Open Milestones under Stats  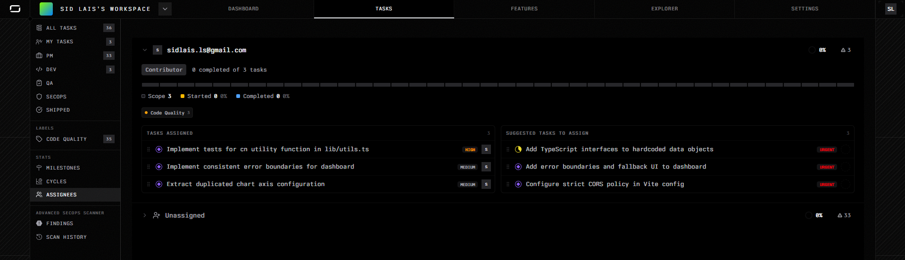(63, 168)
